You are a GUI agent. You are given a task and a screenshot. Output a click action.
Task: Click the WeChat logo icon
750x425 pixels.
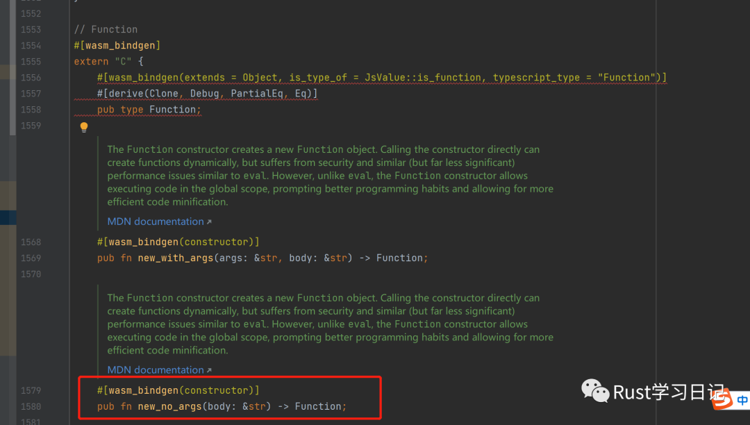click(x=594, y=392)
